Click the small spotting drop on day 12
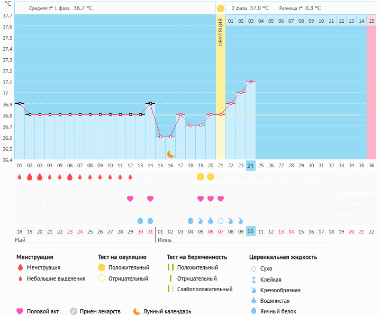The image size is (381, 315). (x=130, y=177)
